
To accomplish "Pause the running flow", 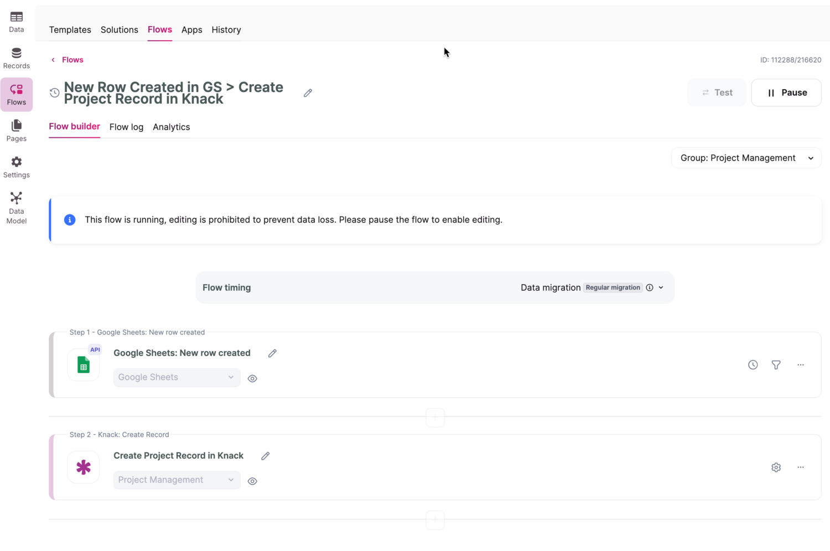I will pos(786,93).
